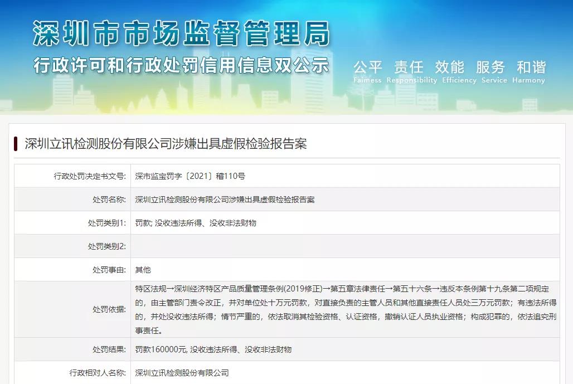Select value 罚款; 没收违法所得、没收非法财物 in 处罚类别1 row
573x384 pixels.
196,223
